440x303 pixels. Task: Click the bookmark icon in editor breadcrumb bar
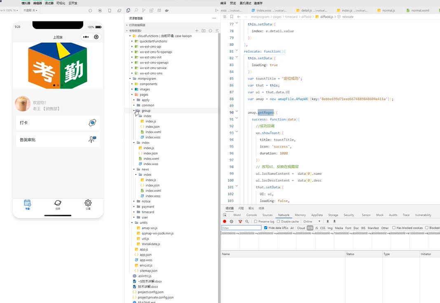[232, 17]
